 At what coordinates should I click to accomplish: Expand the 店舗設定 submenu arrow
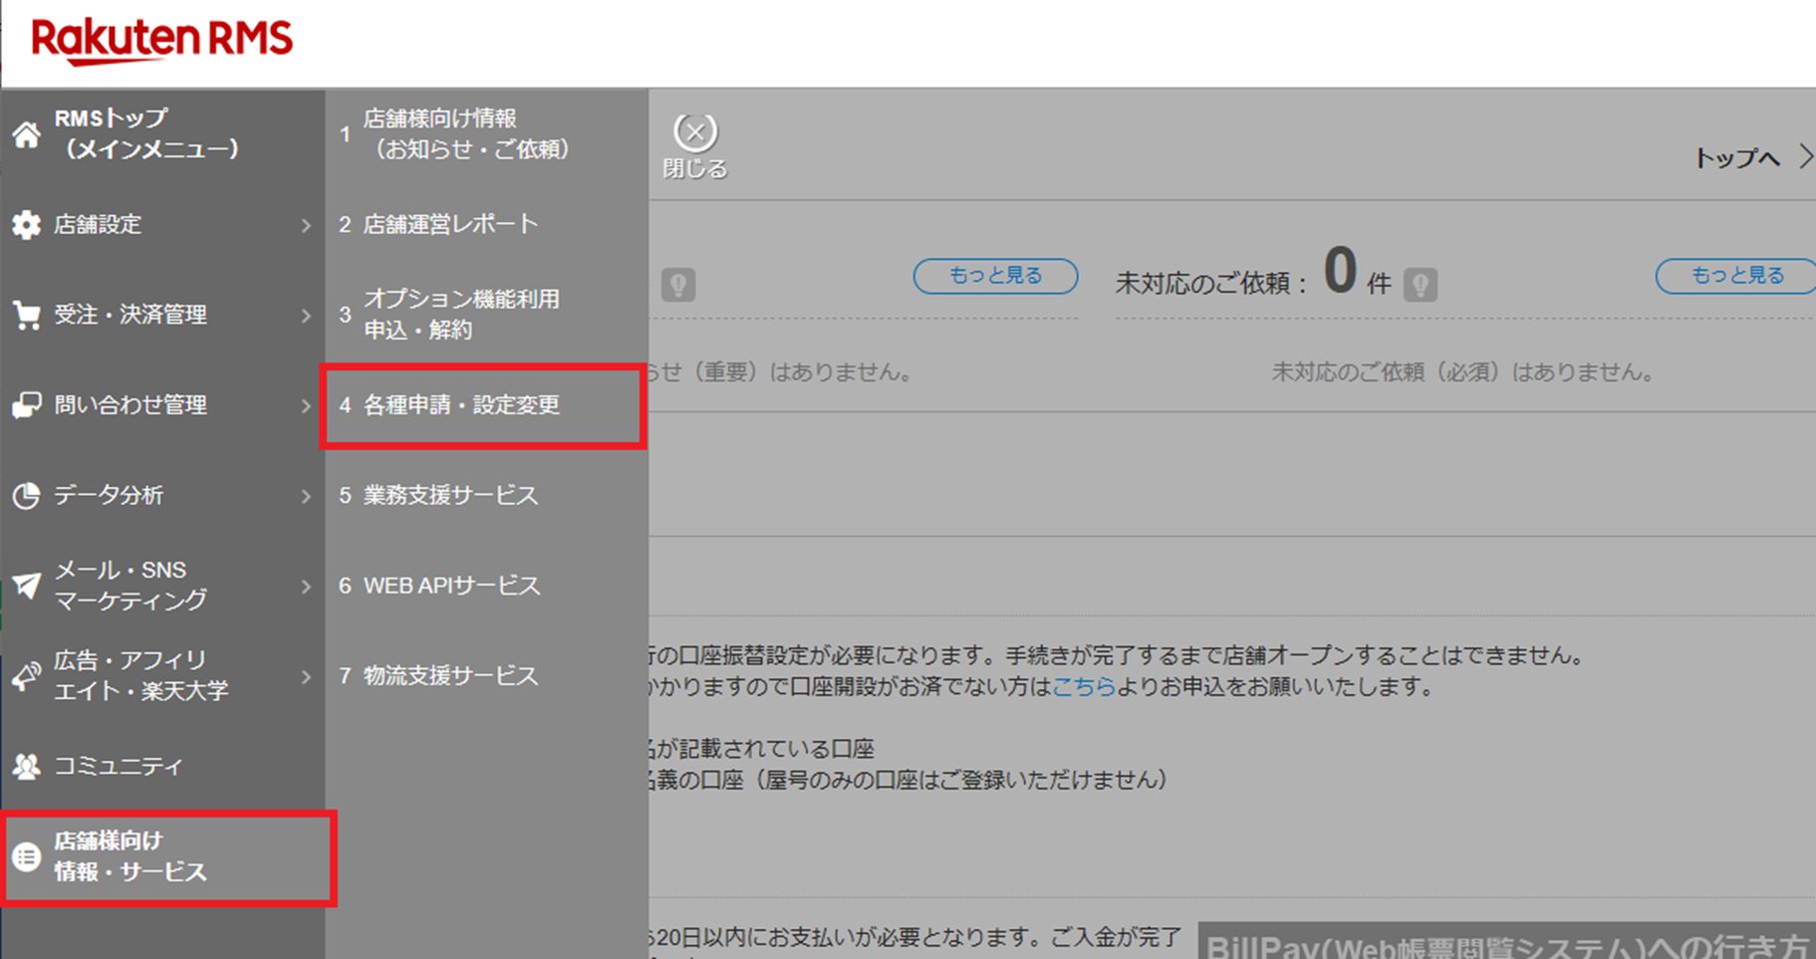(x=306, y=226)
